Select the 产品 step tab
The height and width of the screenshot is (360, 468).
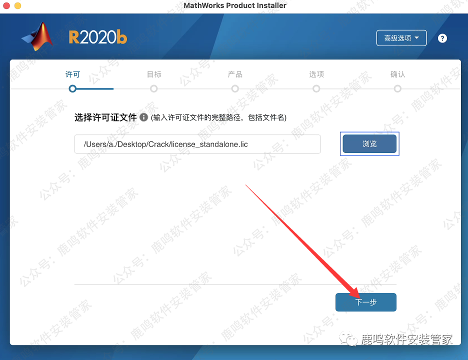[235, 74]
